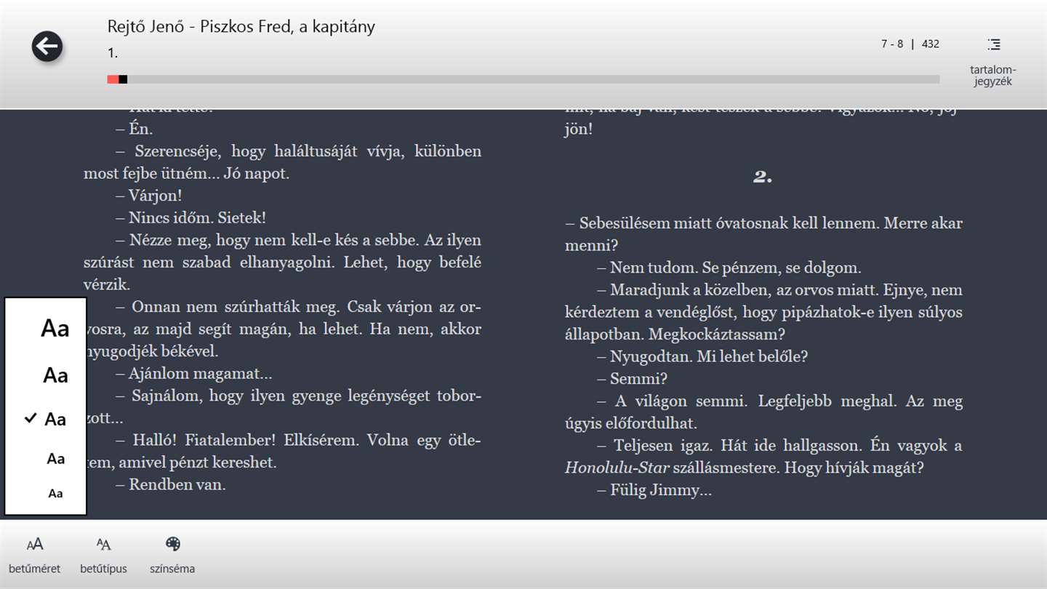Click the line '– Fülig Jimmy...'
This screenshot has width=1047, height=589.
click(654, 490)
